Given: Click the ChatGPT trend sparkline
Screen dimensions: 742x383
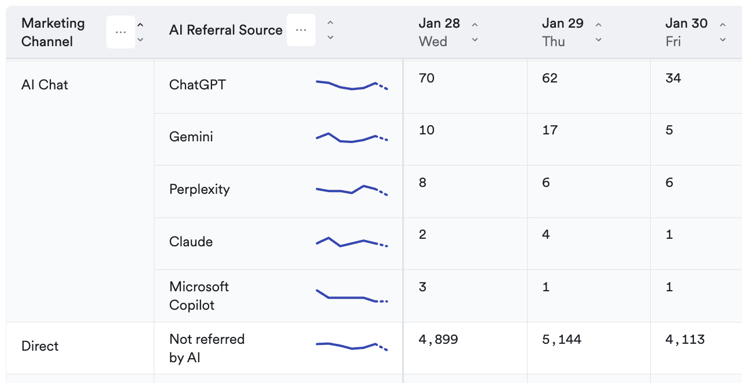Looking at the screenshot, I should (x=351, y=86).
